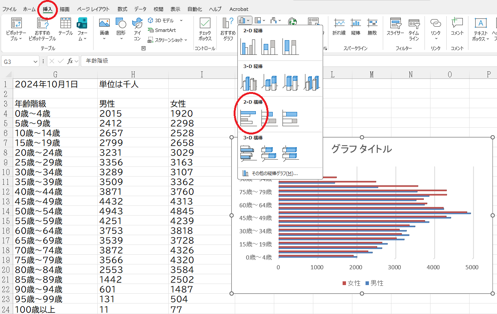Insert a Win/Loss sparkline (勝敗)

click(x=372, y=26)
